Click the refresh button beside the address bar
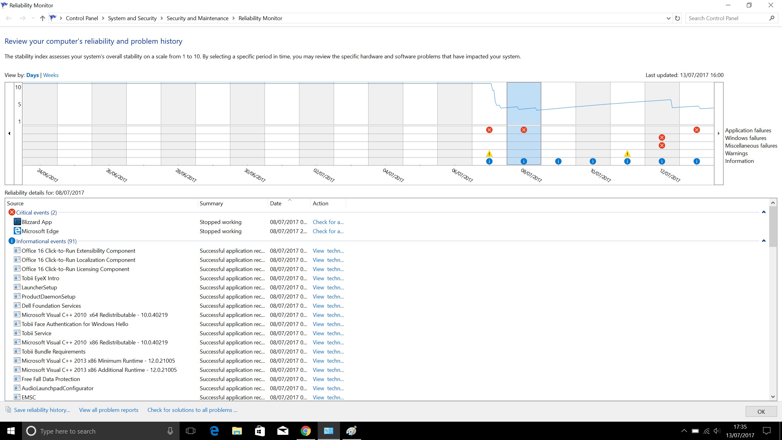The image size is (782, 440). [677, 18]
